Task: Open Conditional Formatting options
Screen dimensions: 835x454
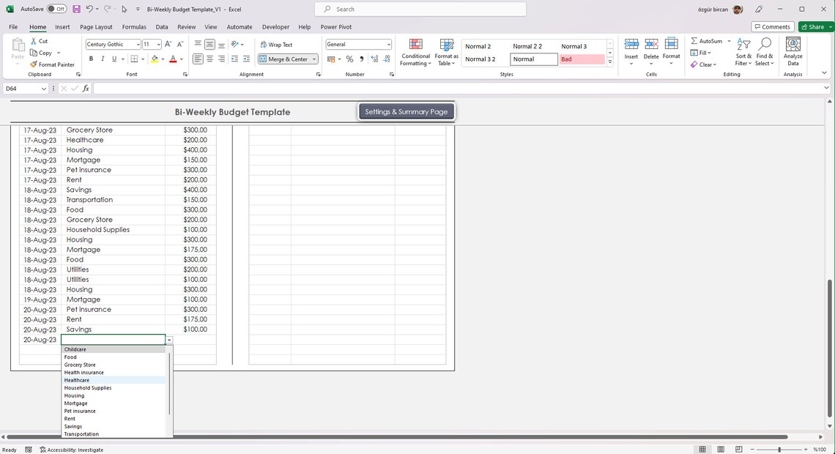Action: tap(415, 51)
